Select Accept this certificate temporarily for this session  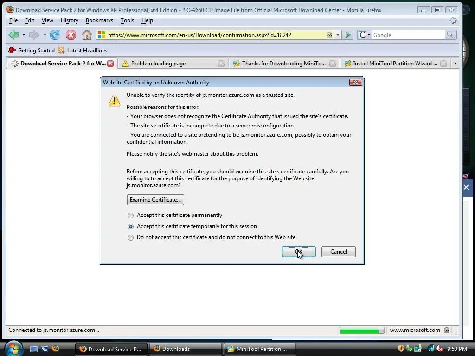click(x=130, y=226)
